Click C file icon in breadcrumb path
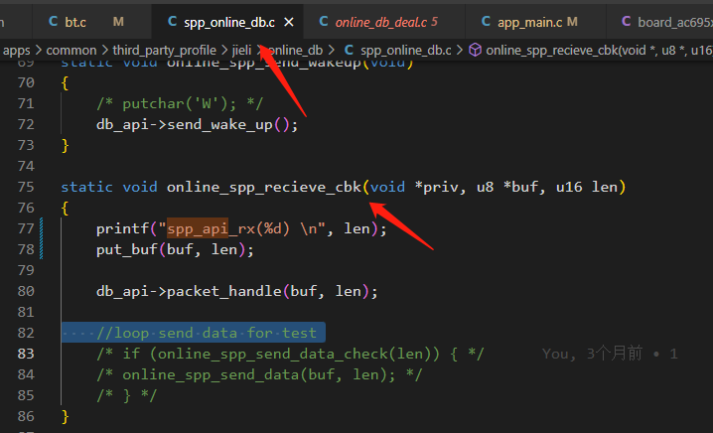This screenshot has height=433, width=713. (x=349, y=50)
